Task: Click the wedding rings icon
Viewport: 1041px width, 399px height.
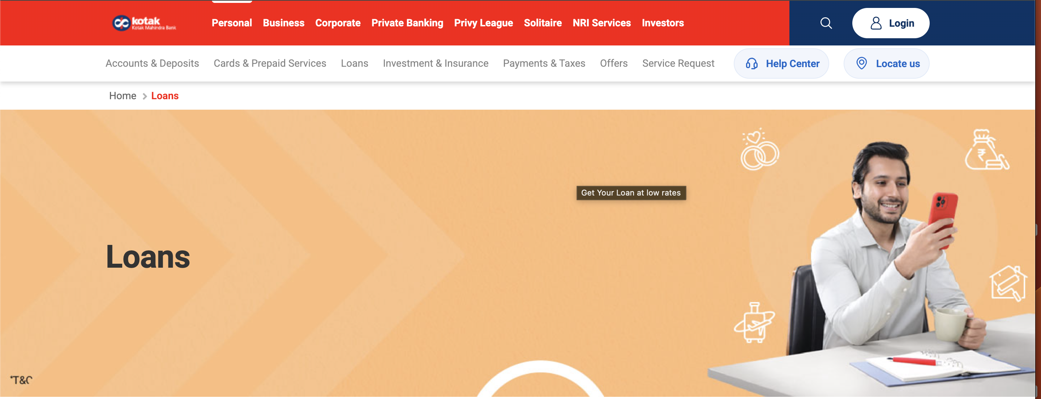Action: coord(759,149)
